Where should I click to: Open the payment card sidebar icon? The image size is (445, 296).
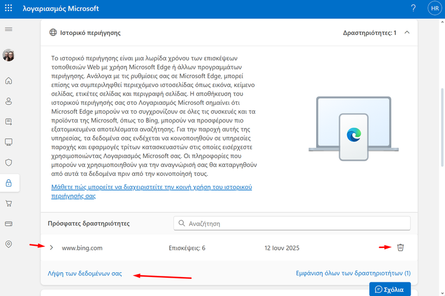pyautogui.click(x=8, y=224)
